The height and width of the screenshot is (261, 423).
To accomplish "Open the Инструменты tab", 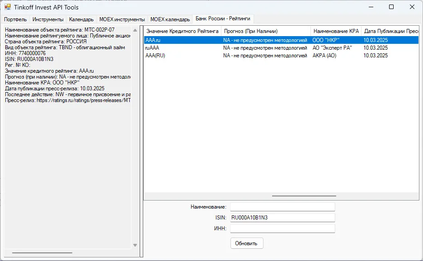I will coord(48,19).
